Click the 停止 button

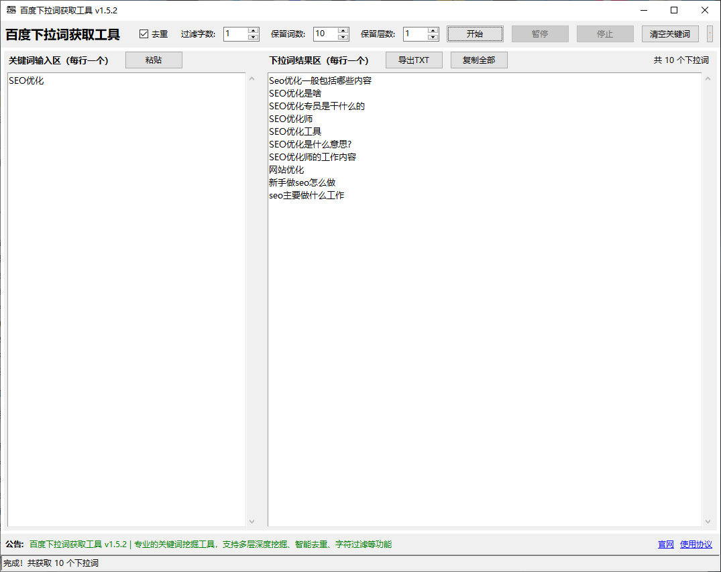(x=605, y=34)
